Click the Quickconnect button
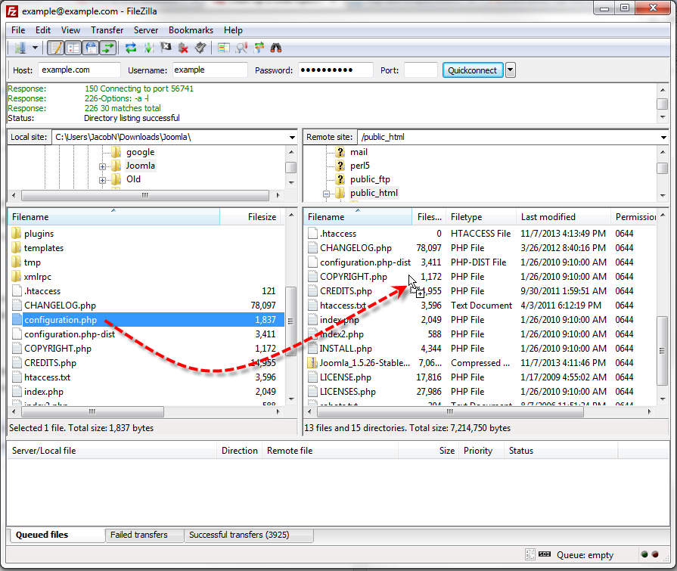This screenshot has width=677, height=571. coord(472,70)
